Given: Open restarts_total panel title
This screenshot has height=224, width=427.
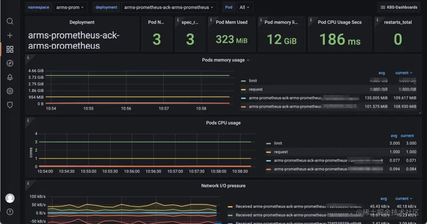Looking at the screenshot, I should tap(398, 22).
